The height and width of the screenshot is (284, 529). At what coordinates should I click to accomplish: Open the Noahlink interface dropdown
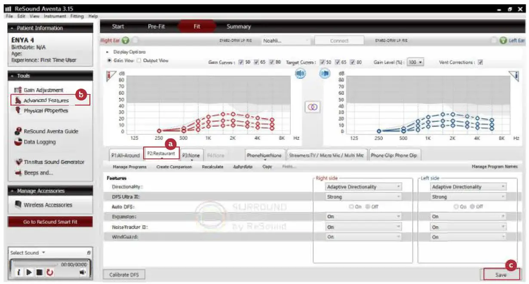coord(286,41)
